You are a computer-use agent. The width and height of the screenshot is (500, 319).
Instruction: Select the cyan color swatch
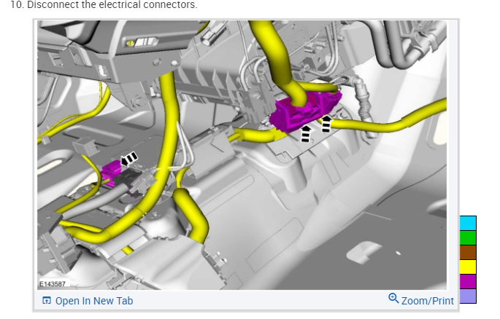click(x=468, y=223)
